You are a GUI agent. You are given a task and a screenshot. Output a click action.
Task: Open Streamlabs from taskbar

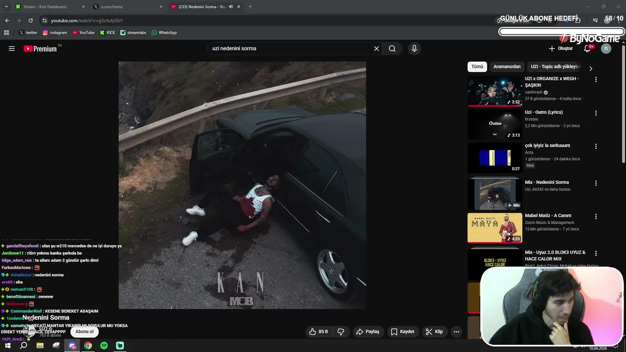(120, 346)
